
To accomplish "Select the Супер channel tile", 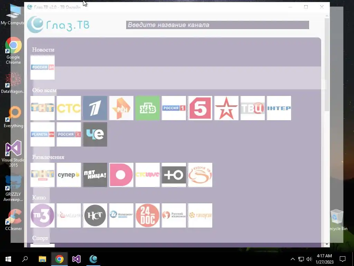I will click(x=69, y=175).
